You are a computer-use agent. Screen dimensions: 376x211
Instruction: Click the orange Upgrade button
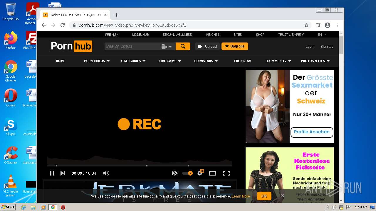[235, 46]
